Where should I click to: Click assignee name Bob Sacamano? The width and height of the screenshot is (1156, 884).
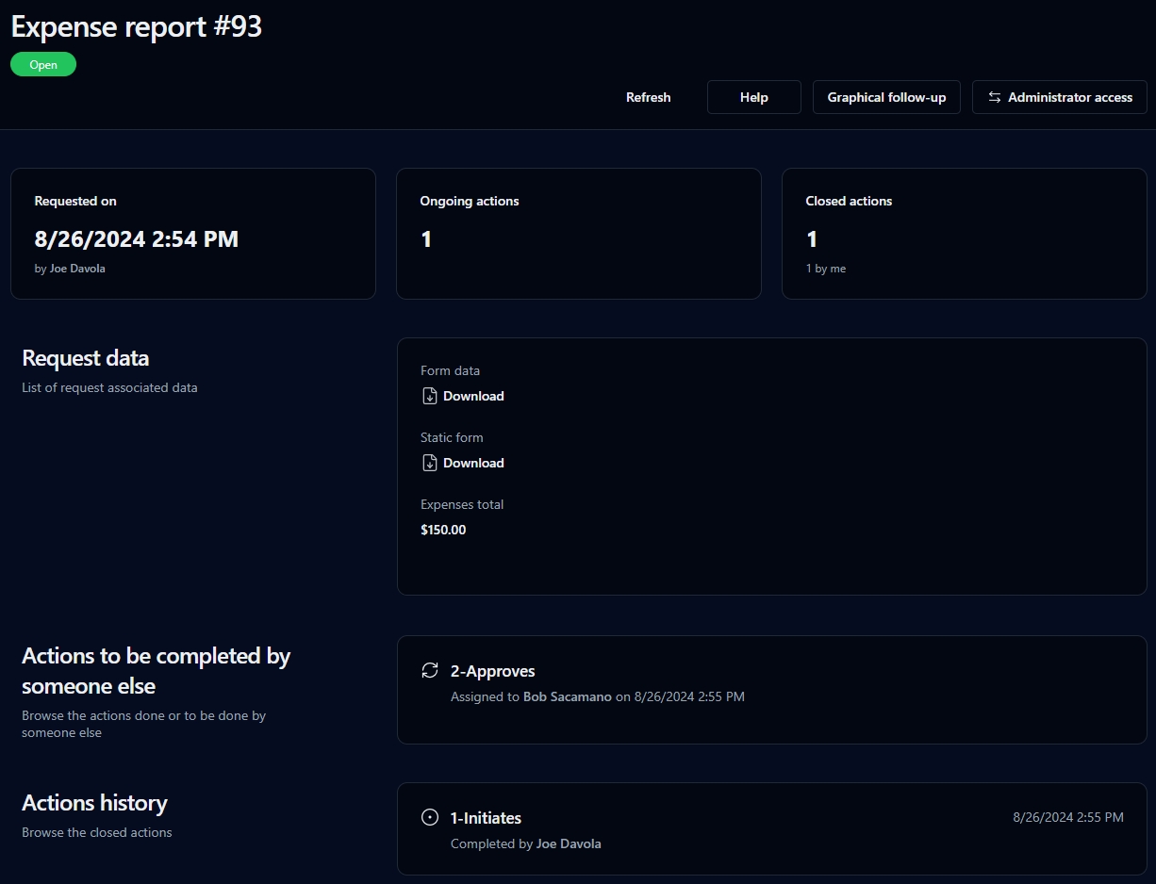[567, 697]
